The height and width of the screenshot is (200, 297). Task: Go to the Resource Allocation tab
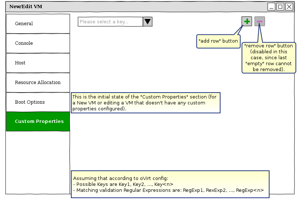click(x=38, y=83)
